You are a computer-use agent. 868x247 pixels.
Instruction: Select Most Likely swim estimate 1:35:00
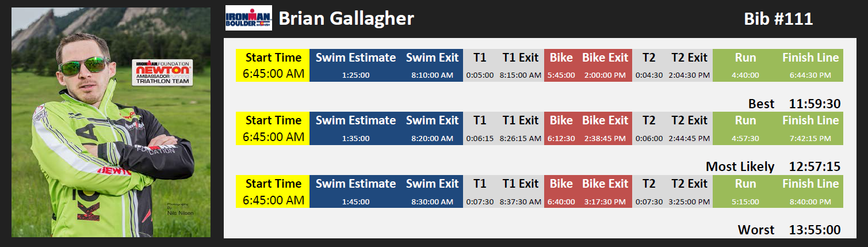pos(355,139)
